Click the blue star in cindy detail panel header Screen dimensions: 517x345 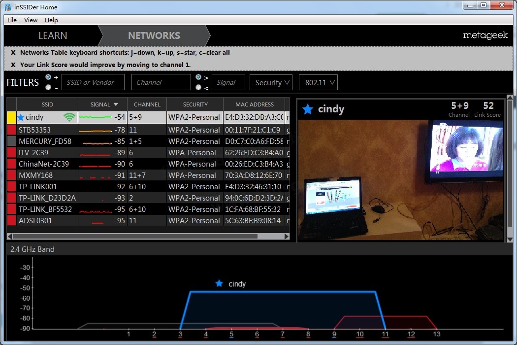(x=308, y=109)
